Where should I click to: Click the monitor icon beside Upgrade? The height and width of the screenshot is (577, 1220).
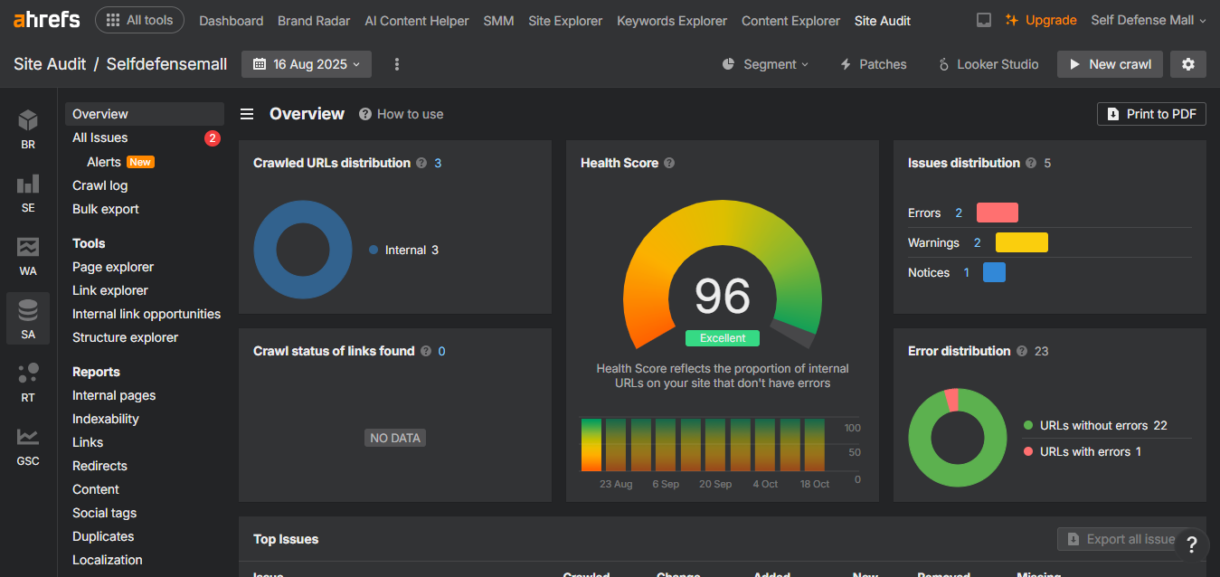click(x=984, y=20)
